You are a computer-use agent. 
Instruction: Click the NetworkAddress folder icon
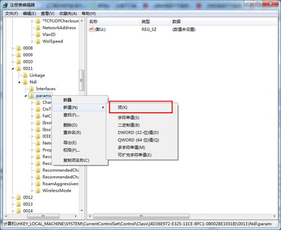click(38, 27)
